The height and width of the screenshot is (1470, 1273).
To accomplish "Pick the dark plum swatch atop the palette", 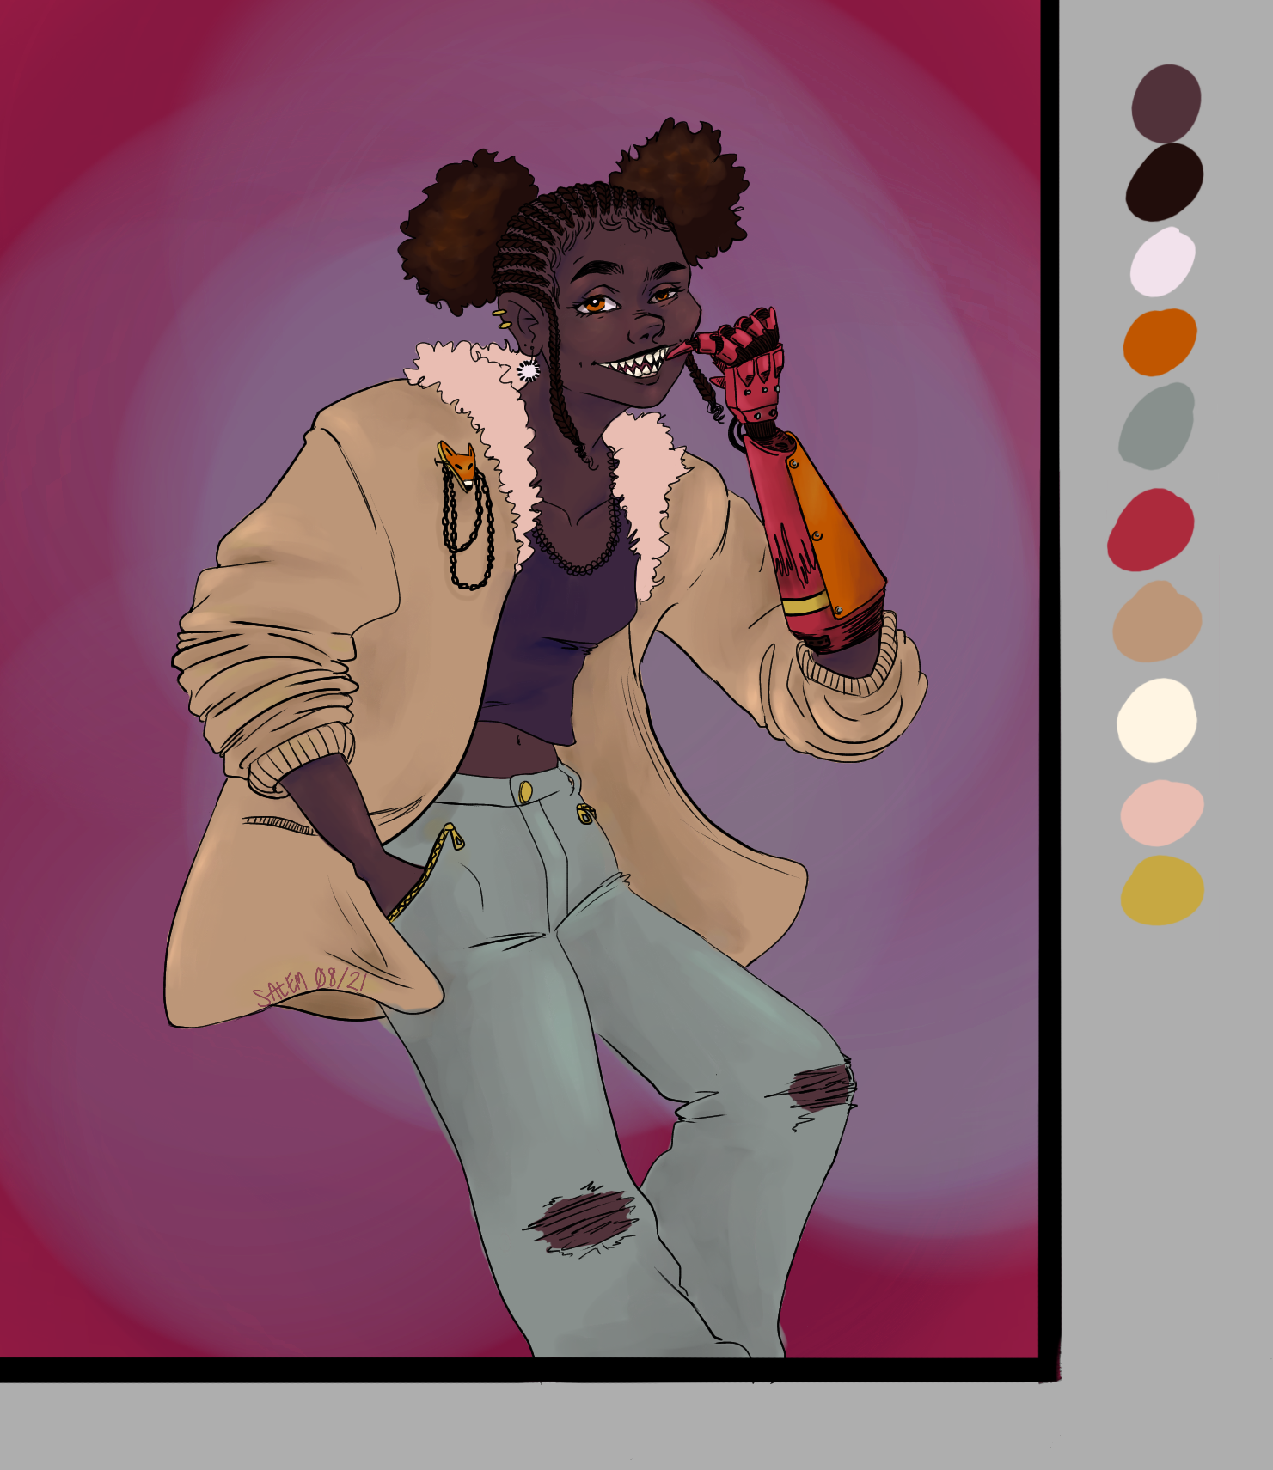I will pyautogui.click(x=1166, y=103).
